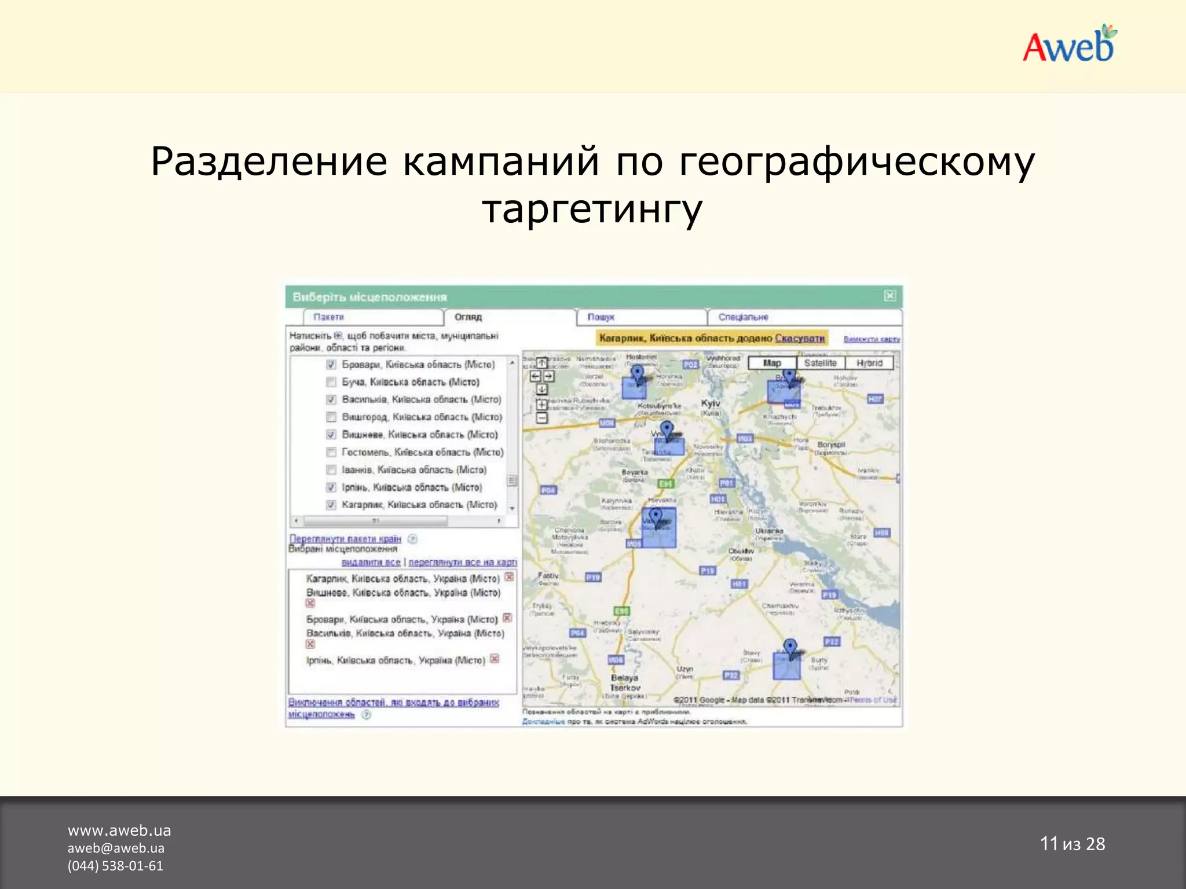Remove Васильків from selected locations
This screenshot has width=1186, height=889.
point(310,644)
